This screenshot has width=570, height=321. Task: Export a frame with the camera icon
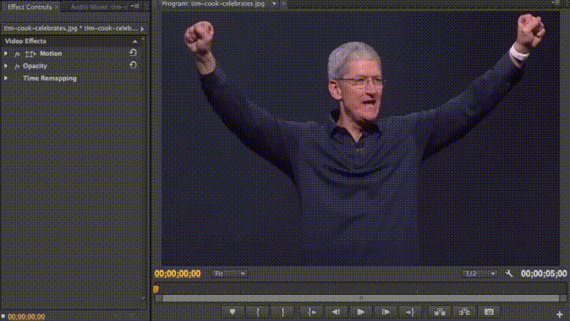point(489,312)
